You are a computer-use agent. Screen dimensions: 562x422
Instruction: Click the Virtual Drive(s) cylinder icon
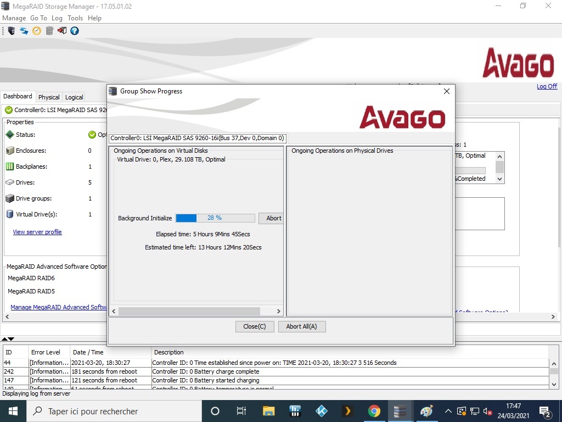coord(10,214)
